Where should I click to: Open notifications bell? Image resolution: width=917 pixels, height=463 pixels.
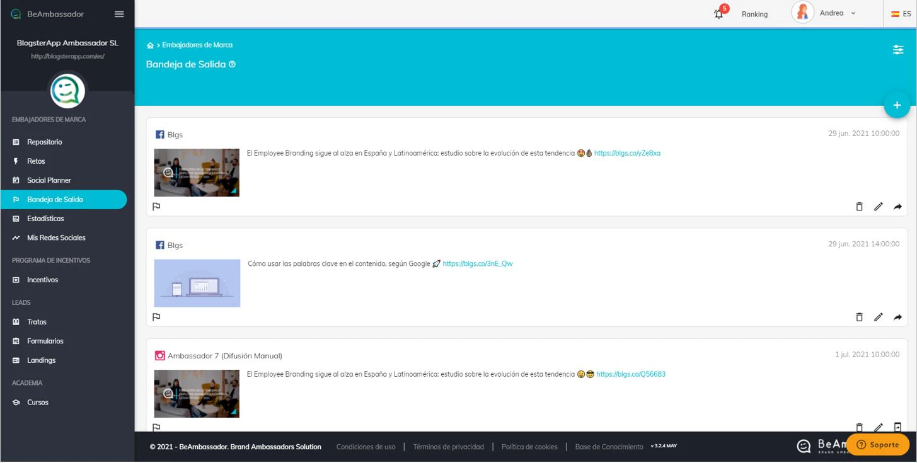(x=718, y=13)
